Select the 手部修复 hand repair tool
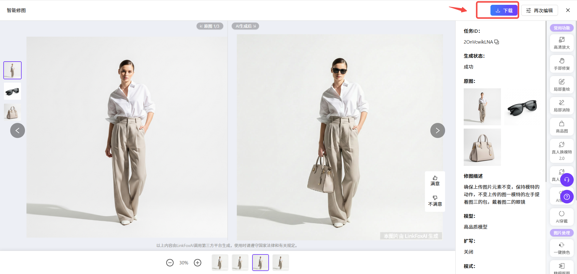Viewport: 577px width, 274px height. [562, 64]
